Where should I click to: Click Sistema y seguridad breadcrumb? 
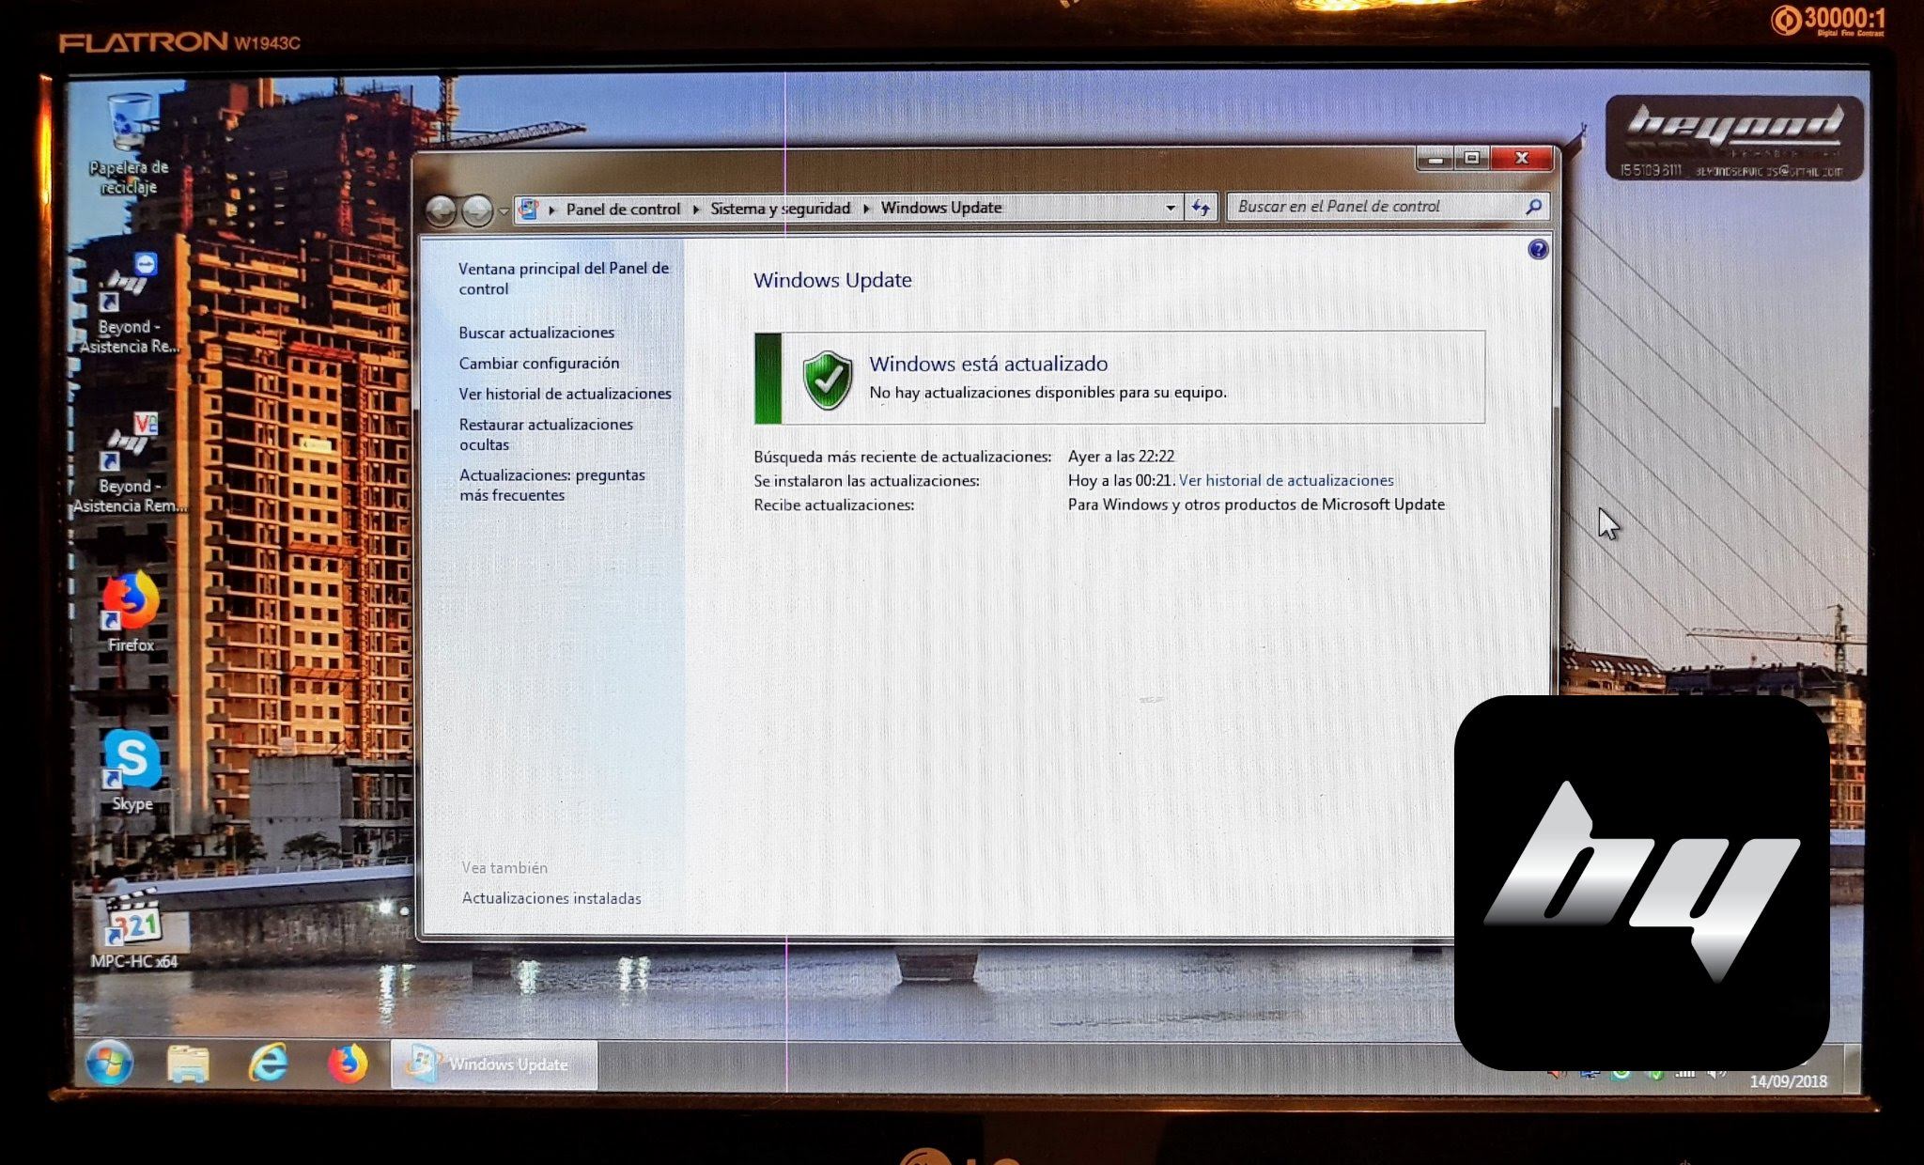tap(780, 208)
